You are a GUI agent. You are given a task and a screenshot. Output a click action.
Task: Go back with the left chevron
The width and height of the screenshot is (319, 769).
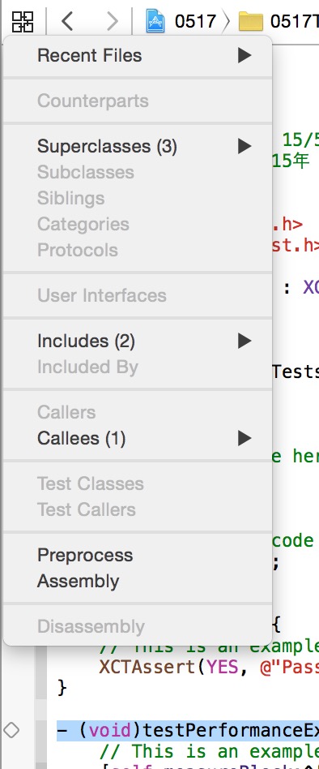click(67, 21)
